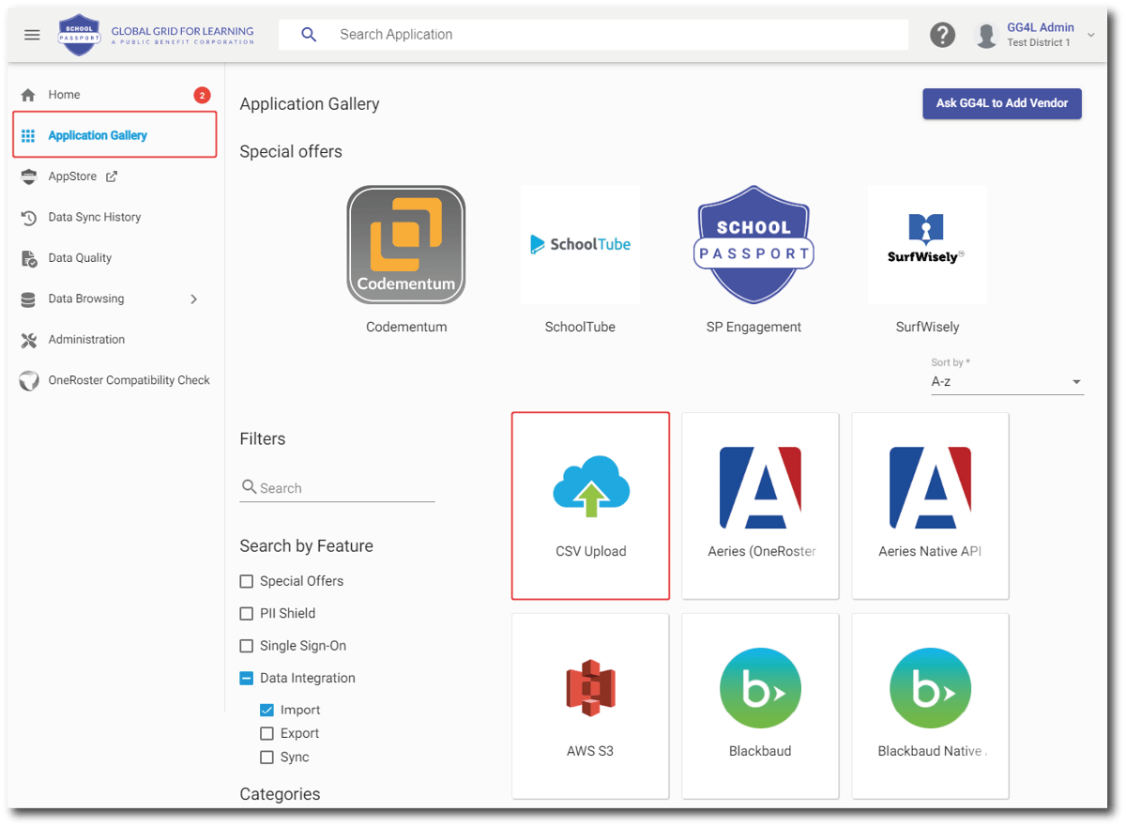This screenshot has height=827, width=1126.
Task: Open the Aeries Native API tile
Action: (930, 505)
